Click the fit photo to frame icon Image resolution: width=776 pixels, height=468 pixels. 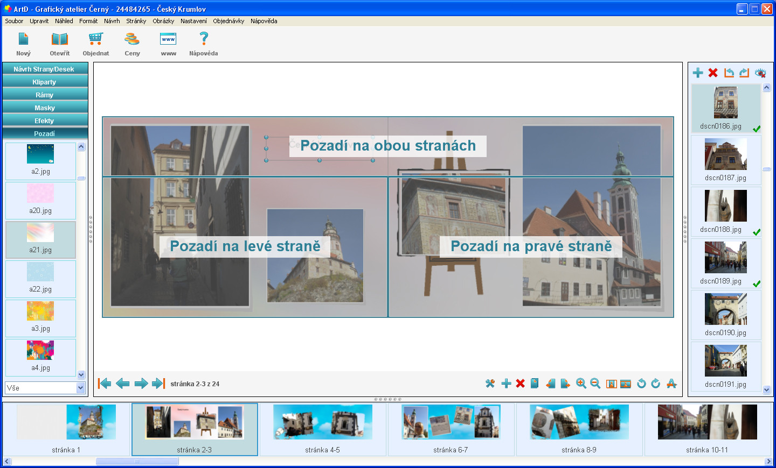(x=611, y=384)
